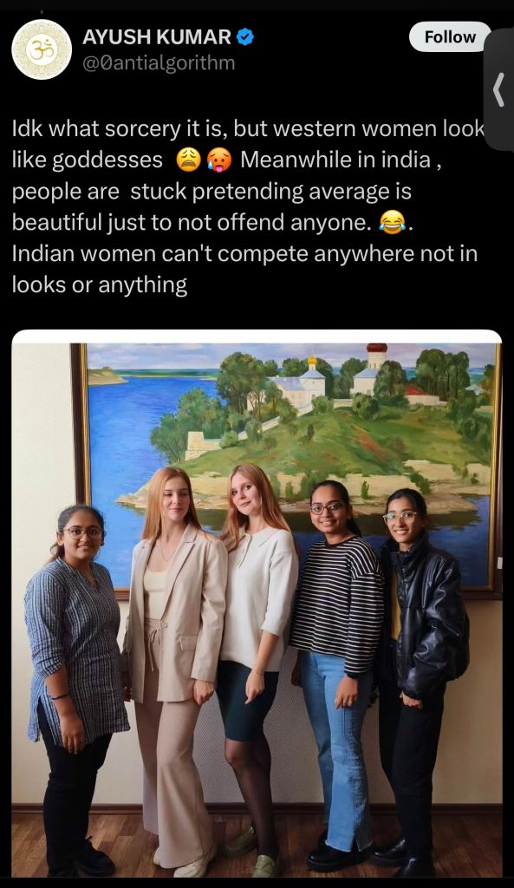This screenshot has height=888, width=514.
Task: Click the word 'goddesses' in the tweet
Action: click(x=107, y=160)
